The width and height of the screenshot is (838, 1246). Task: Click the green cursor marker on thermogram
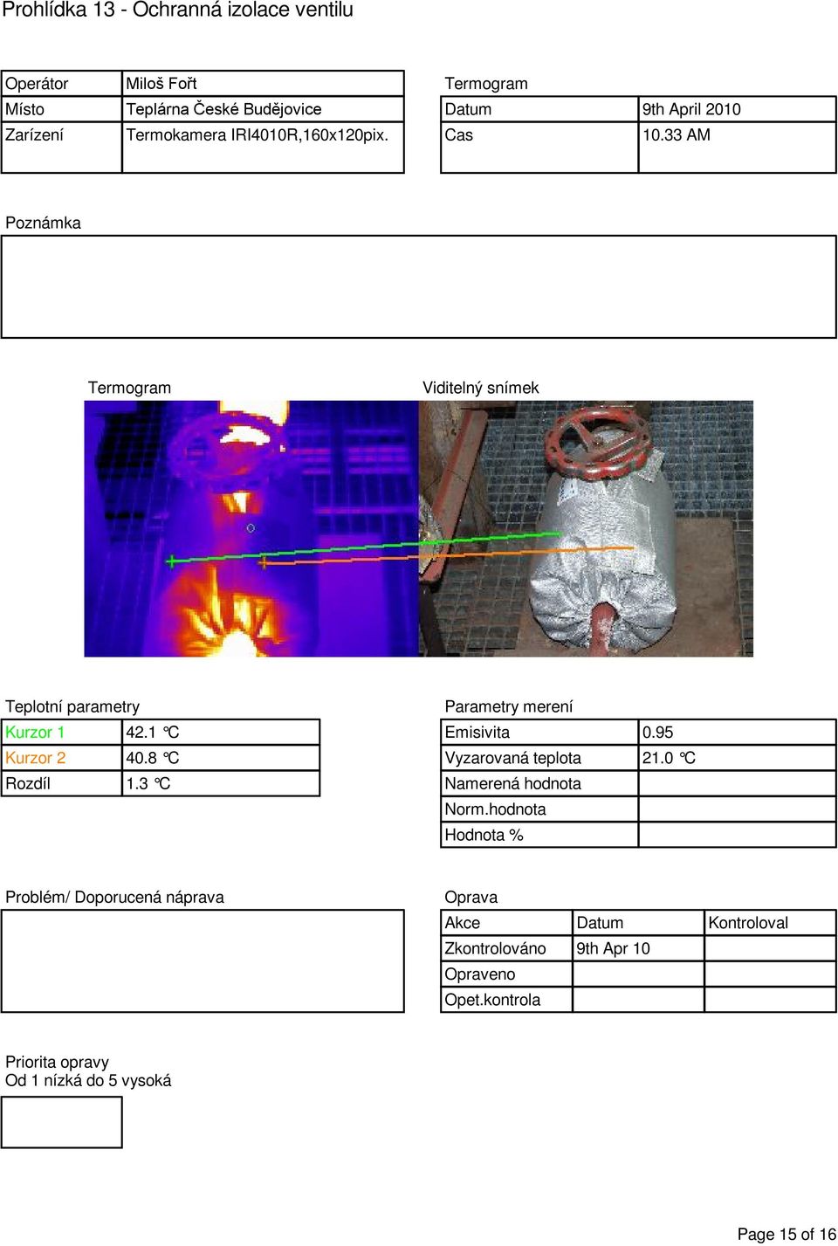[171, 561]
